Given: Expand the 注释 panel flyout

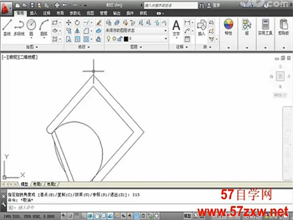Looking at the screenshot, I should click(182, 47).
